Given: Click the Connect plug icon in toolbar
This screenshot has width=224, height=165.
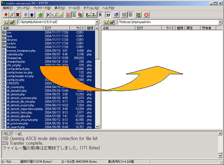Looking at the screenshot, I should point(6,15).
